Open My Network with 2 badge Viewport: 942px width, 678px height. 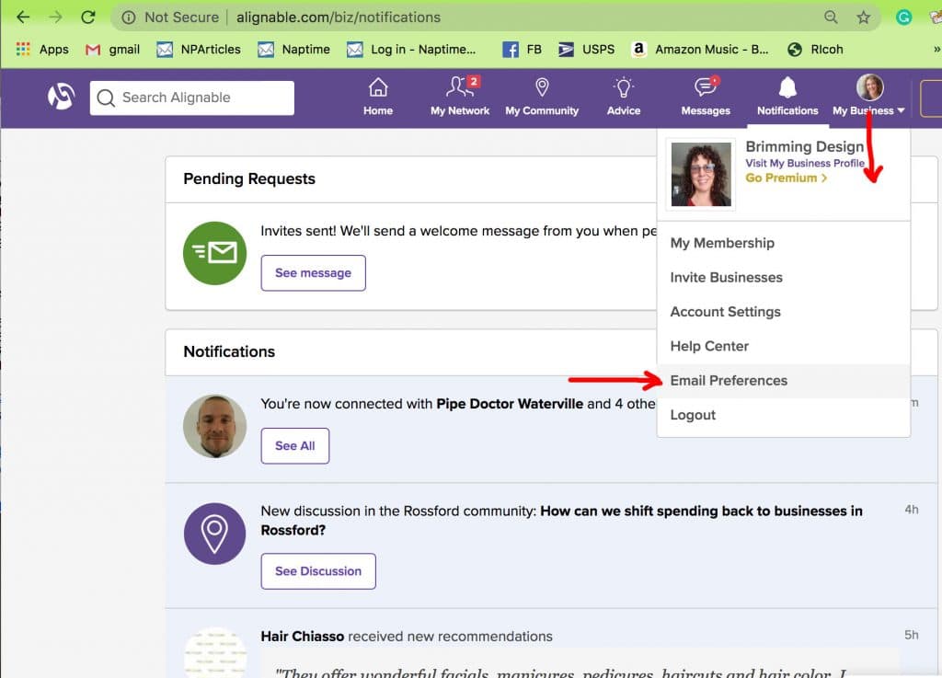coord(460,97)
